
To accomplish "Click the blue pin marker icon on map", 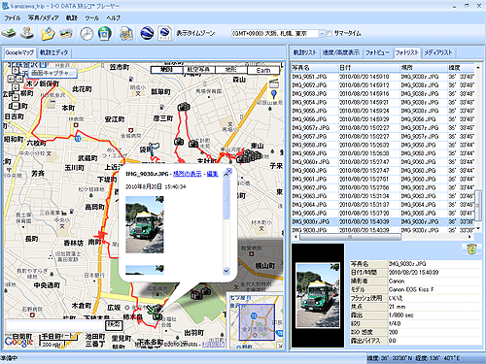I will click(x=274, y=95).
